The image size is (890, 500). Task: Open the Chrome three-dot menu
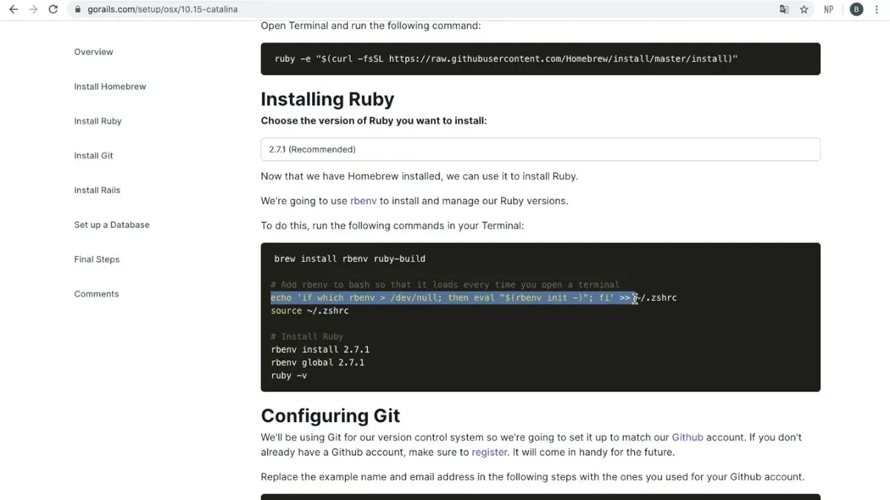point(877,10)
